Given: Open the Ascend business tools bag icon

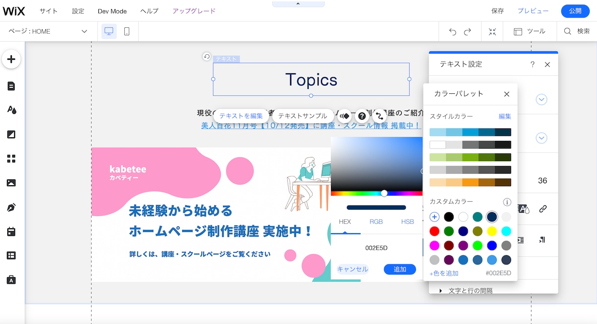Looking at the screenshot, I should pos(11,280).
